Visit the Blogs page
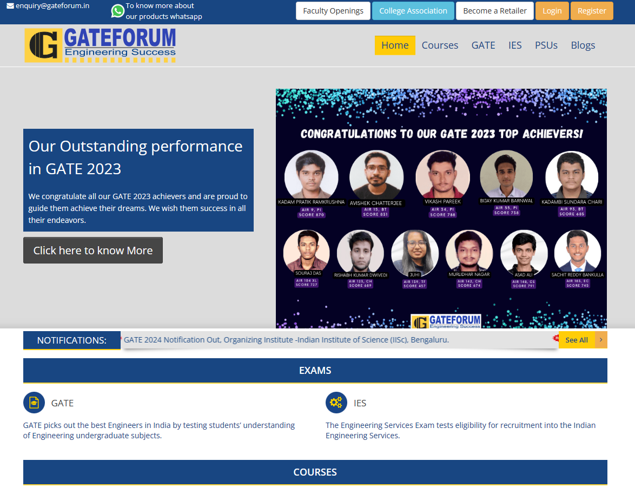Screen dimensions: 635x494 coord(583,45)
